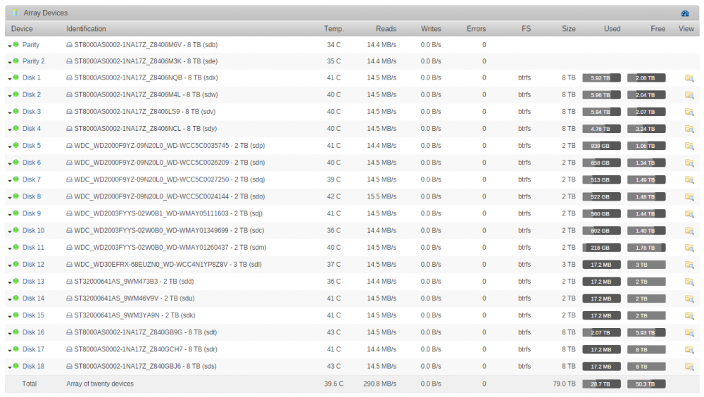This screenshot has width=704, height=397.
Task: Click the Array Devices panel header icon
Action: pyautogui.click(x=15, y=13)
